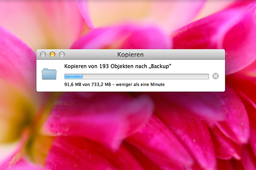Click the blue folder icon
The width and height of the screenshot is (256, 170).
click(x=49, y=74)
